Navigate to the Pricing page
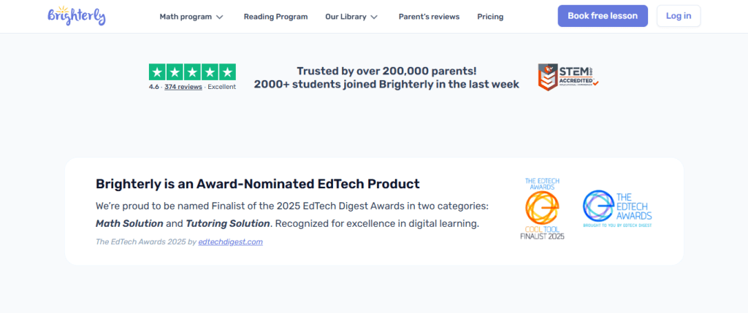 click(490, 17)
